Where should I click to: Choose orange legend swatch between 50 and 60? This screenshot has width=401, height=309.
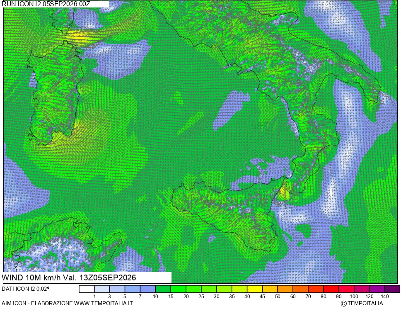[x=285, y=289]
